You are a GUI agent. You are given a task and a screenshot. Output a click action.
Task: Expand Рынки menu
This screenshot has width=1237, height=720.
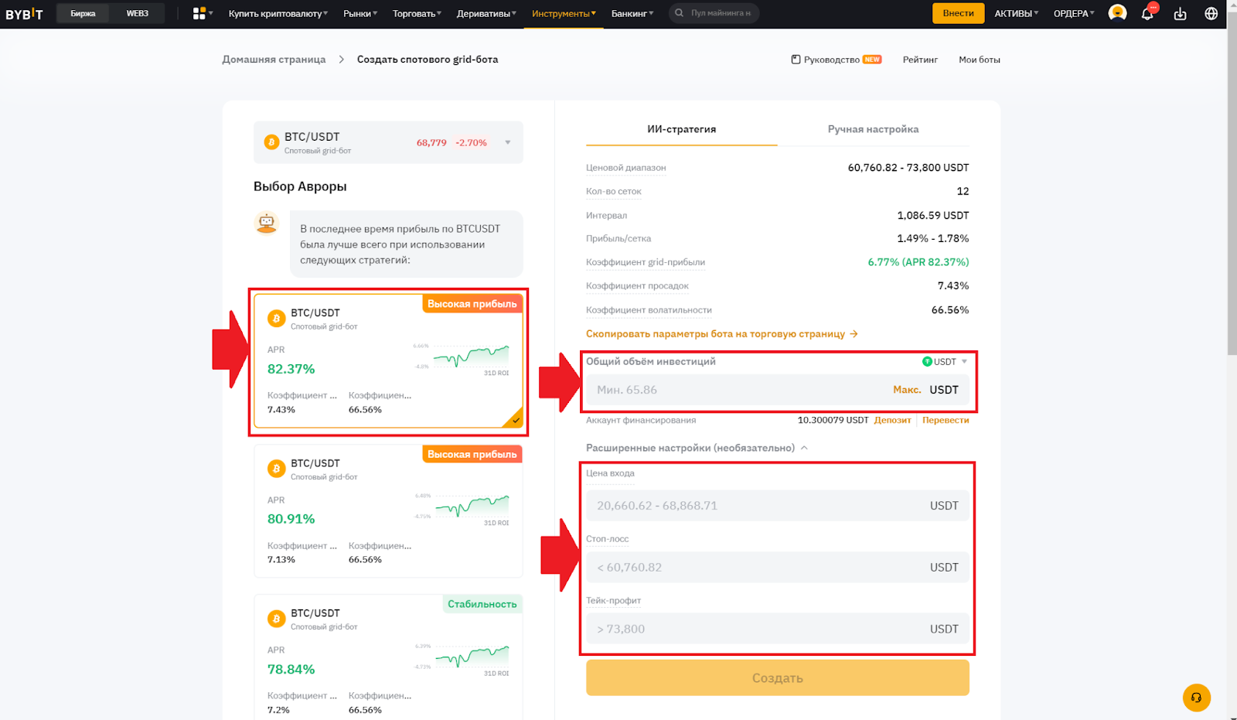pos(360,14)
